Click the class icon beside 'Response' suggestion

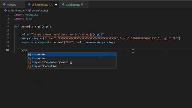click(29, 58)
